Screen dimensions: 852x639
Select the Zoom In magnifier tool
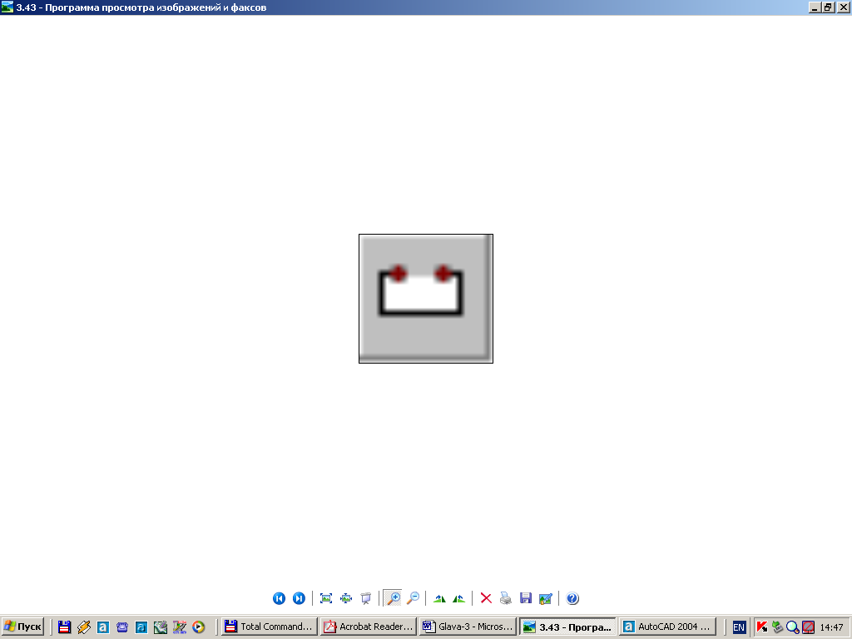(393, 598)
